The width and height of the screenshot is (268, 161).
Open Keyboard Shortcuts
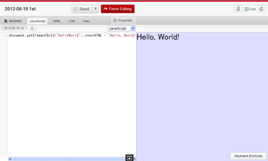[x=248, y=156]
